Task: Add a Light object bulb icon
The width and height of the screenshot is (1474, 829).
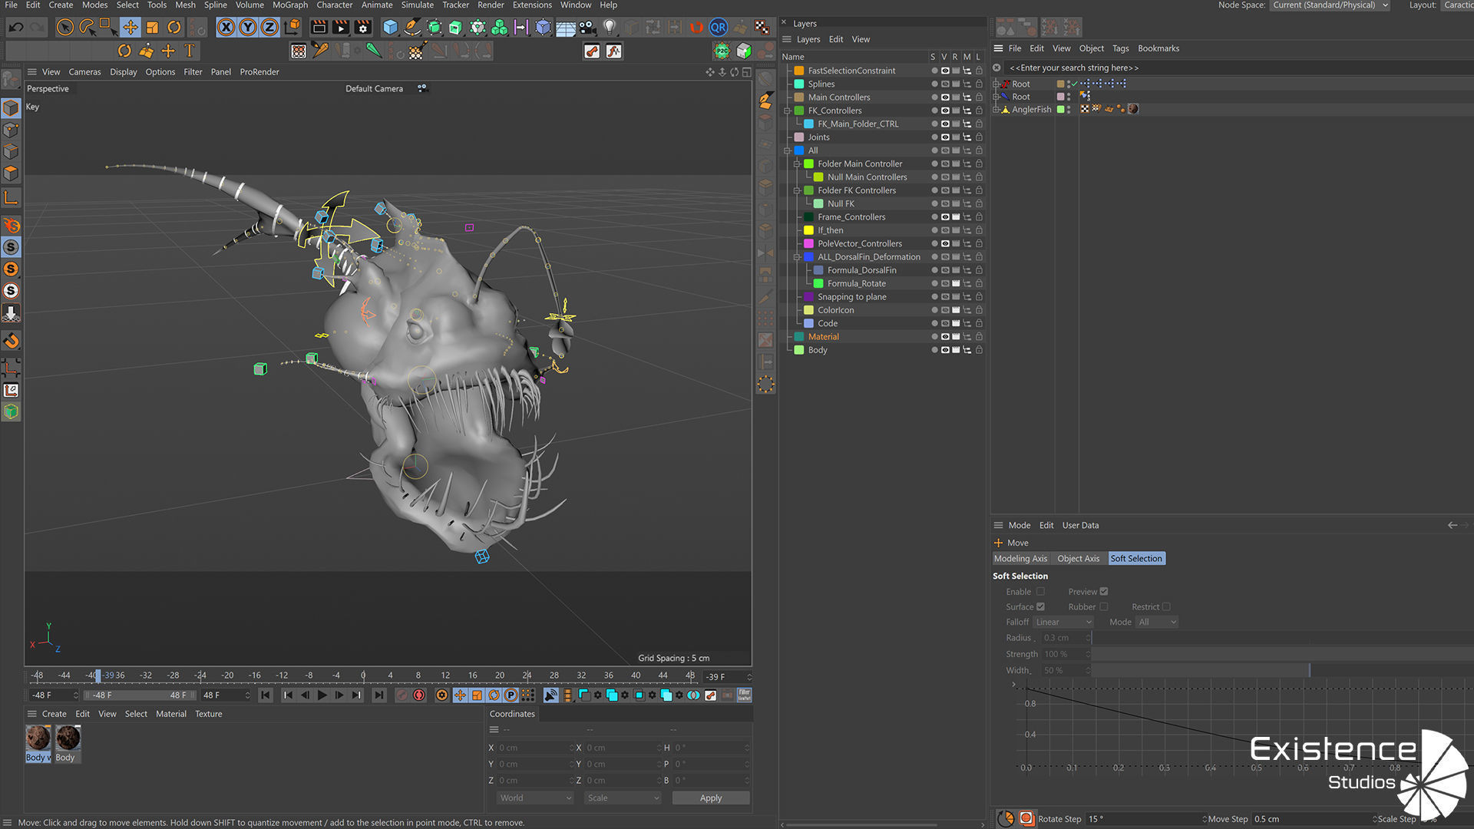Action: tap(610, 28)
